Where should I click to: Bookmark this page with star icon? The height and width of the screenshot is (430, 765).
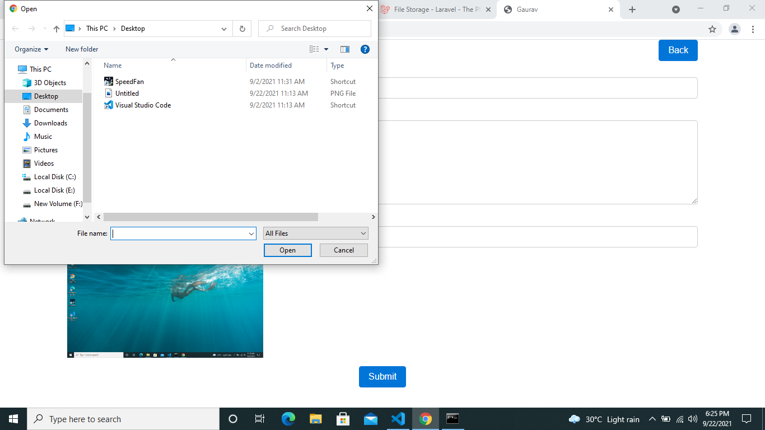pos(712,29)
